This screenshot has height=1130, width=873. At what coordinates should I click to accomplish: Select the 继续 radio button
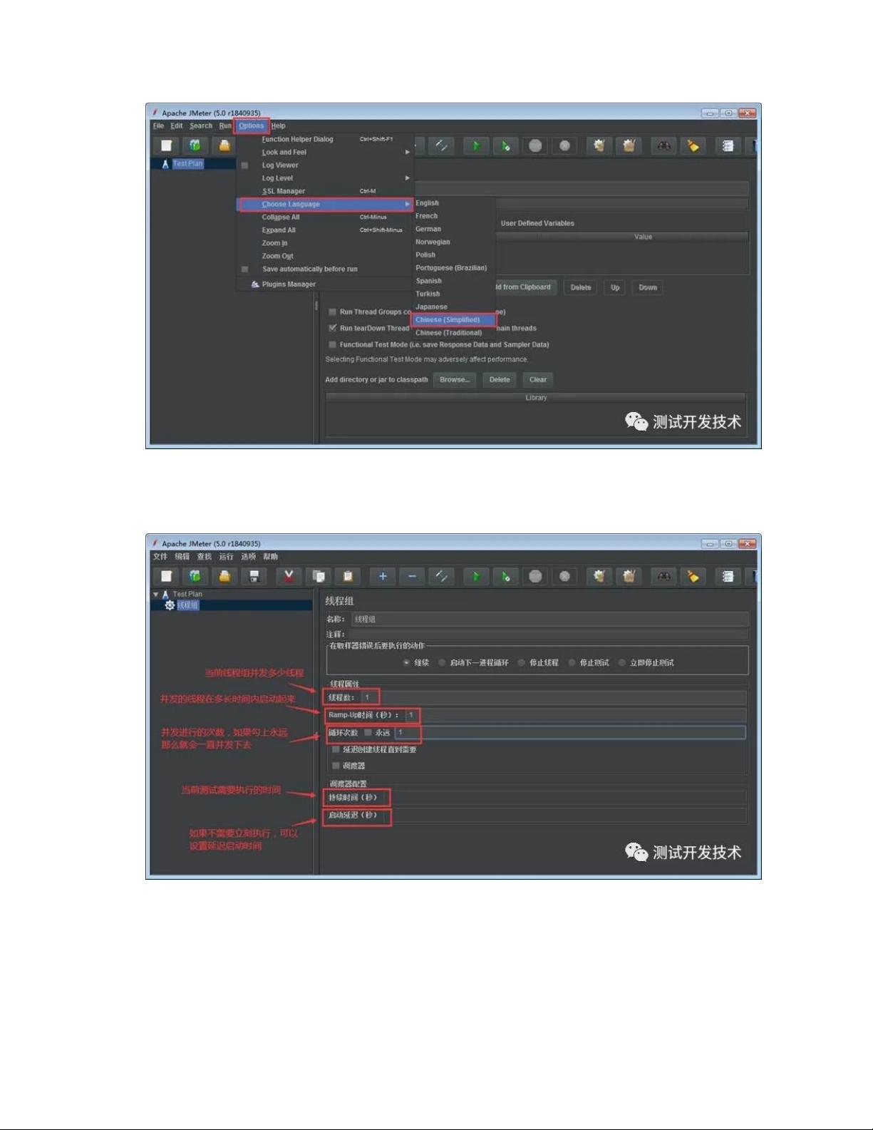[406, 662]
